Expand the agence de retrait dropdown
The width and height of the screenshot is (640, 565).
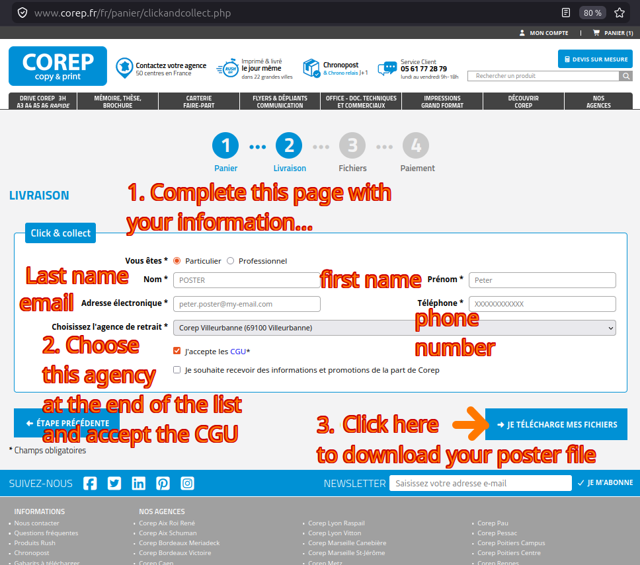(394, 328)
